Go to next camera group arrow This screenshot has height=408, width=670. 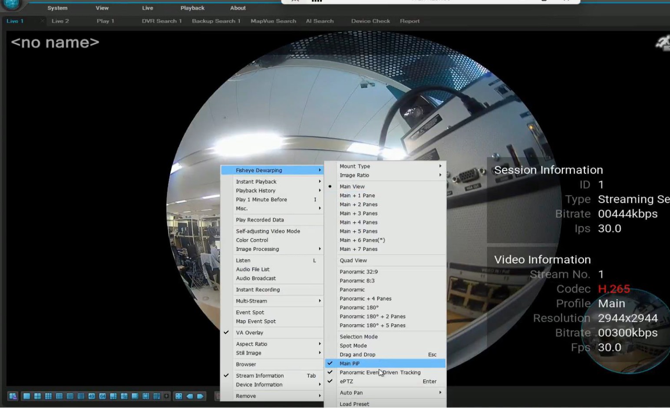coord(200,396)
